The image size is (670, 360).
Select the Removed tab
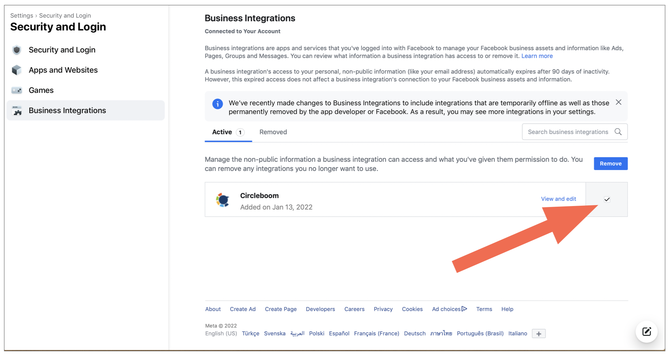click(x=273, y=132)
